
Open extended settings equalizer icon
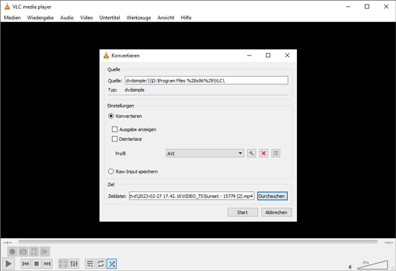pyautogui.click(x=74, y=264)
